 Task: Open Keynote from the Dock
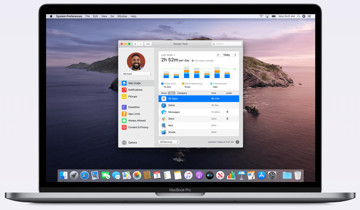pyautogui.click(x=241, y=175)
